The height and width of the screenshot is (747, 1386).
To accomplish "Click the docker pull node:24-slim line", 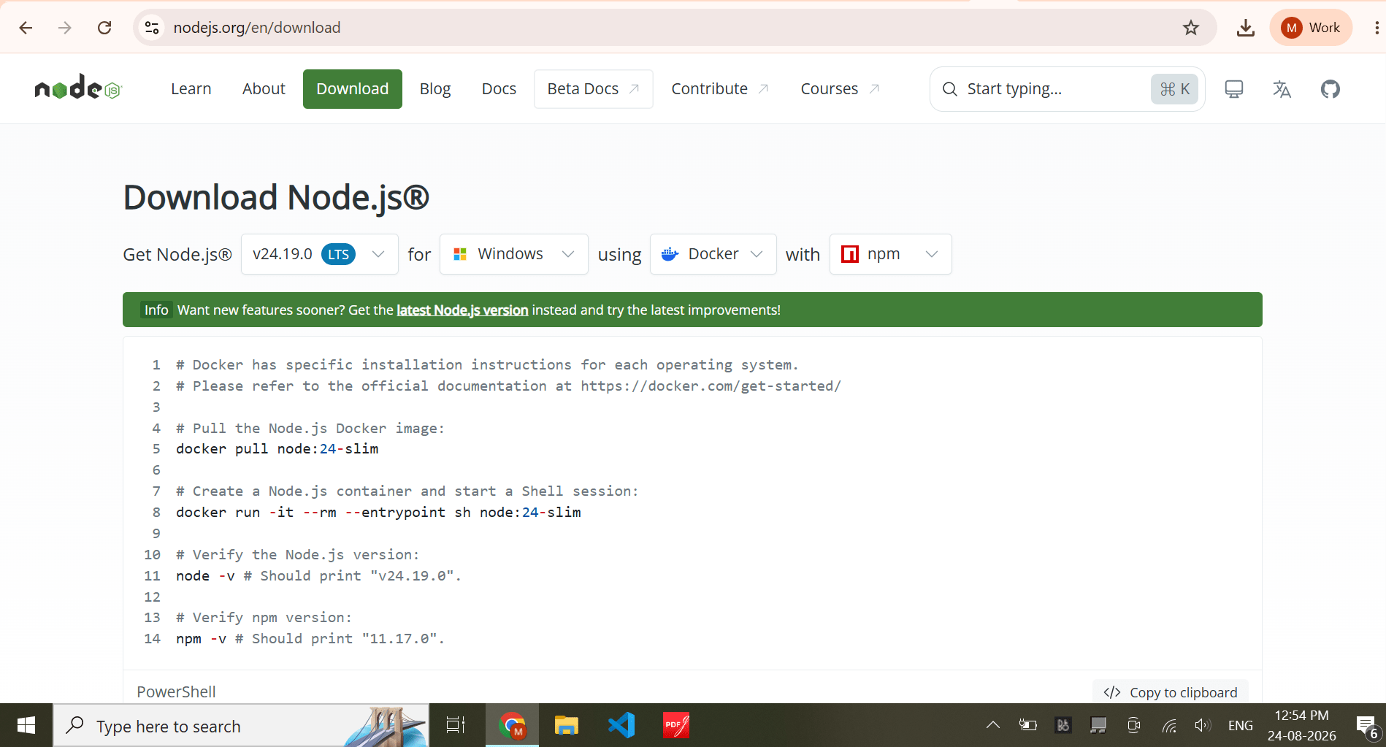I will [x=277, y=449].
